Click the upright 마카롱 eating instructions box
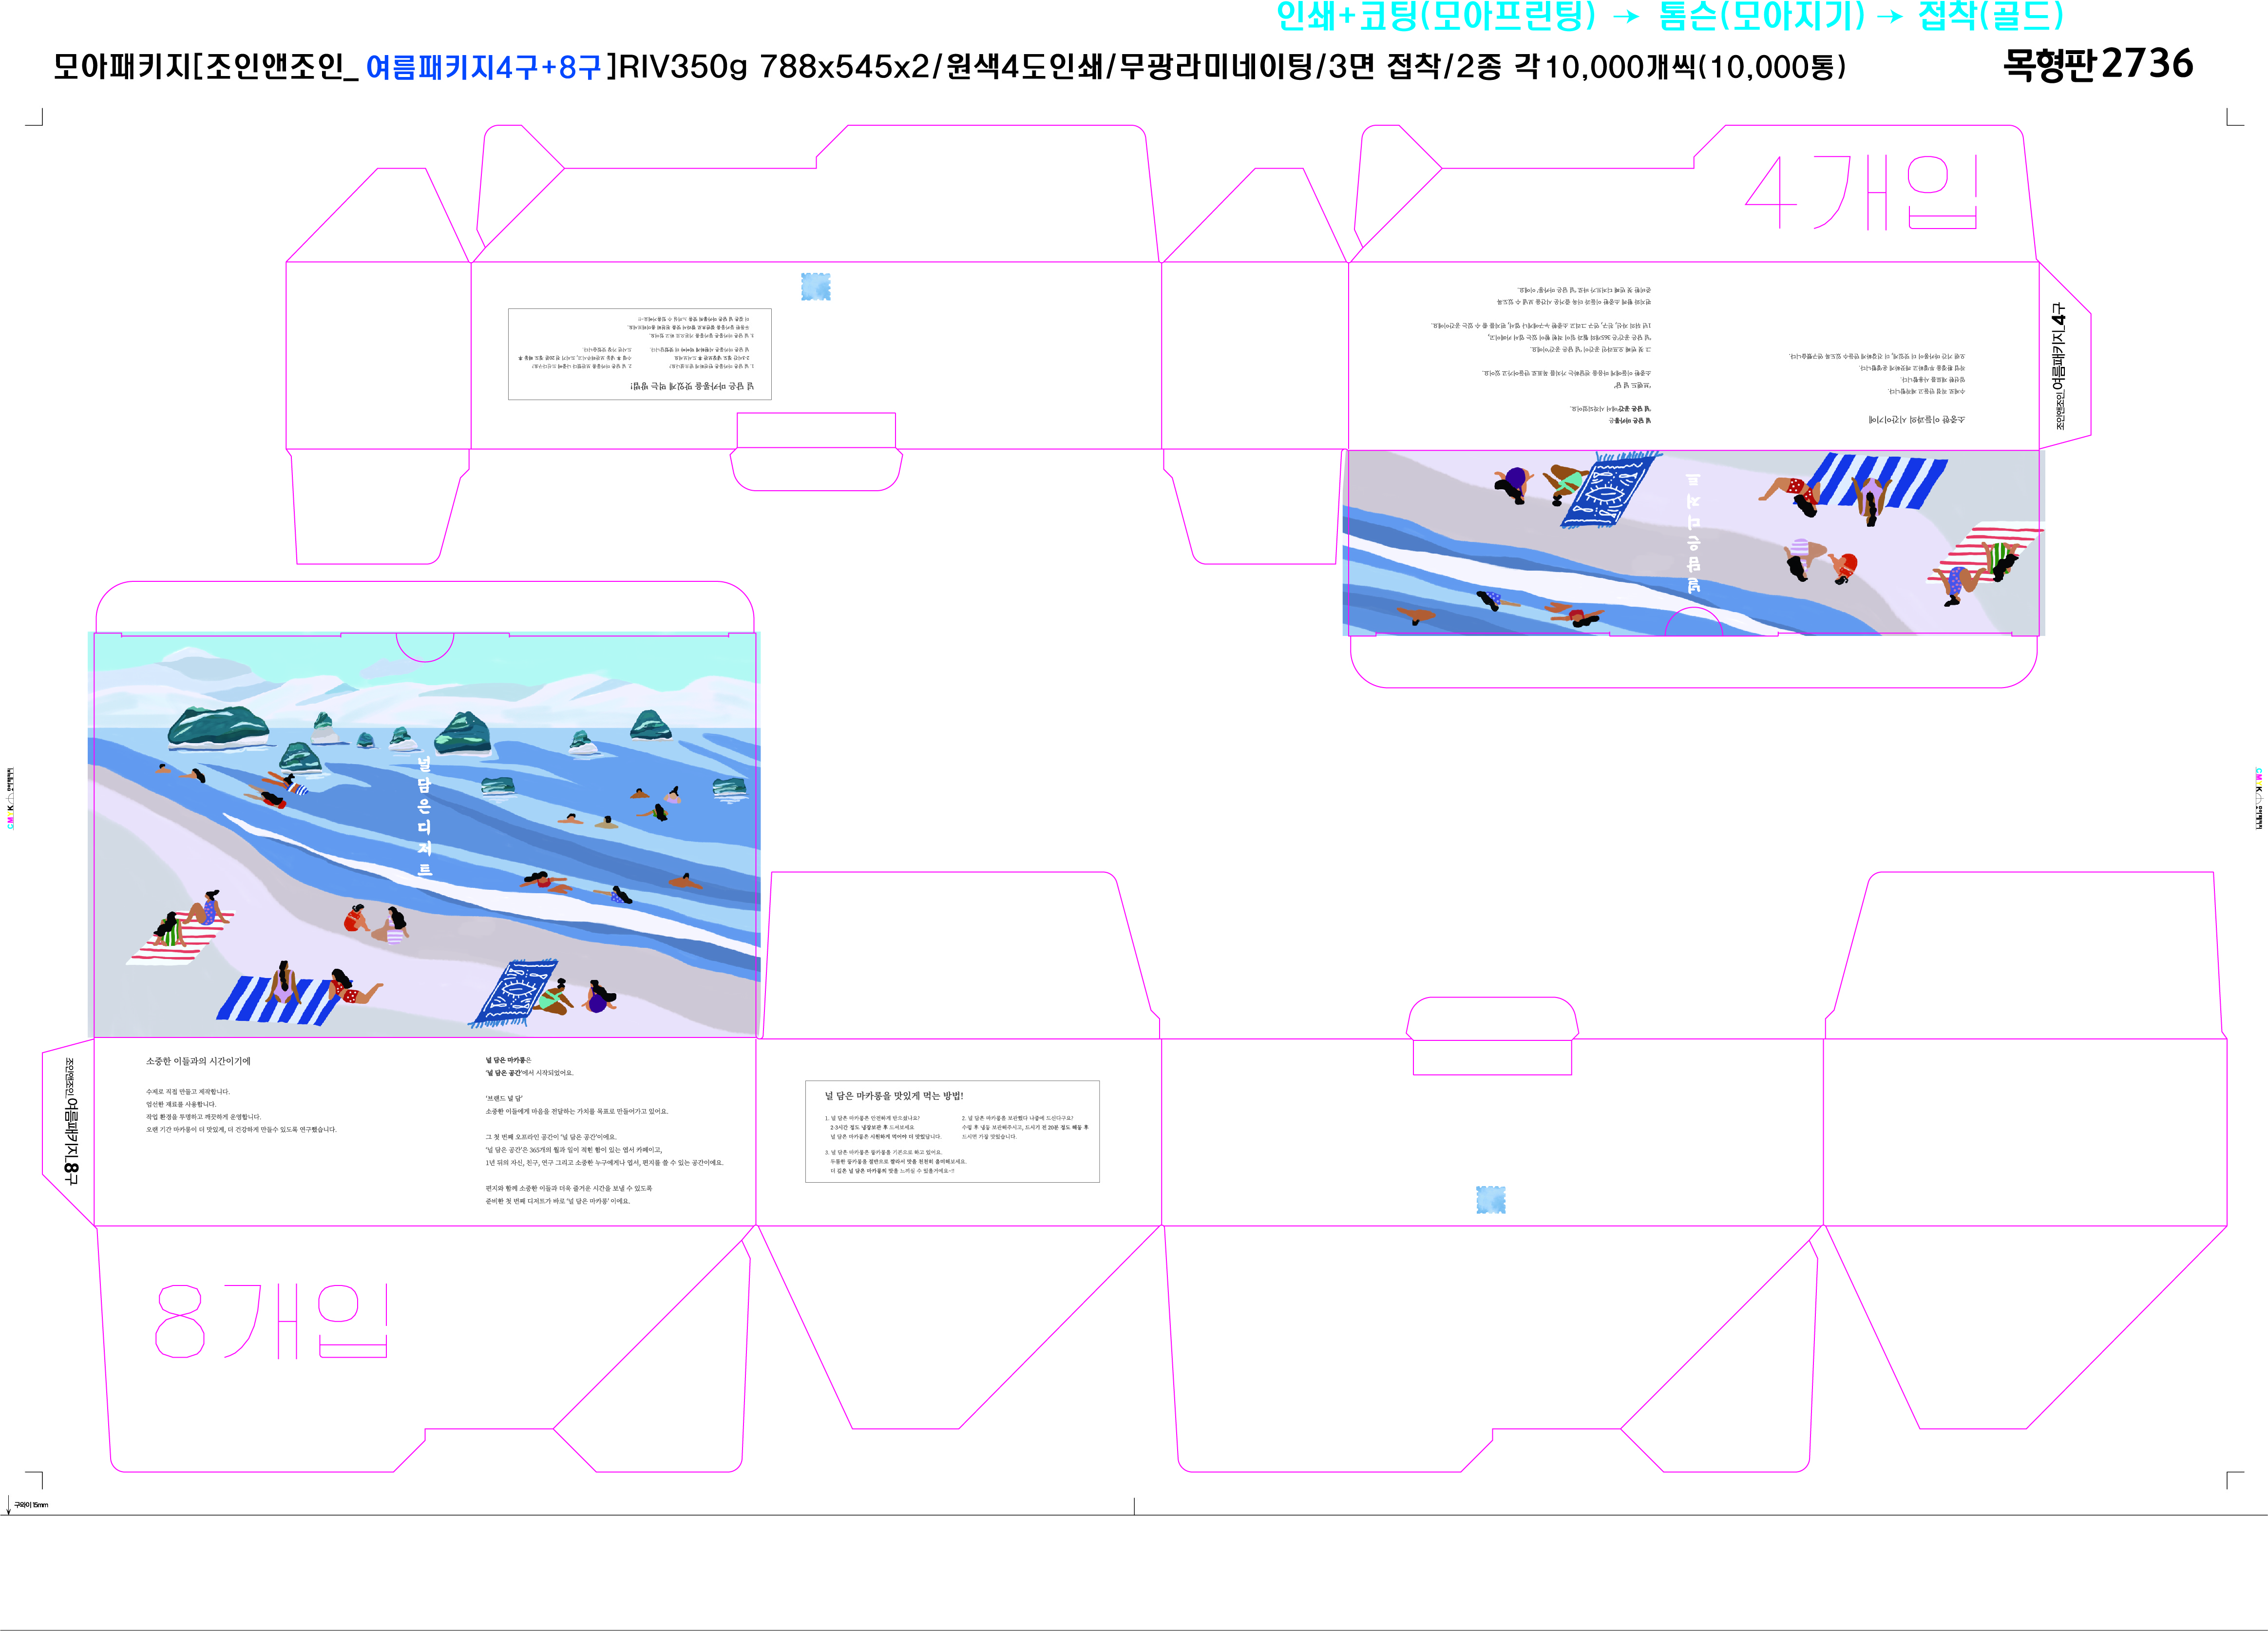The width and height of the screenshot is (2268, 1631). coord(952,1131)
